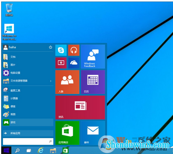Viewport: 173px width, 154px height.
Task: Show All apps (所有应用)
Action: point(28,133)
